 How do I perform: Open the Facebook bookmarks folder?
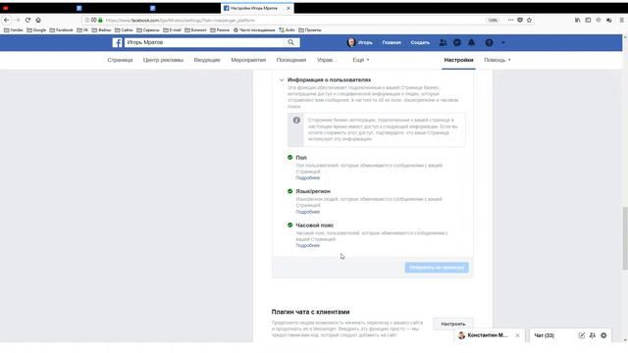coord(61,30)
